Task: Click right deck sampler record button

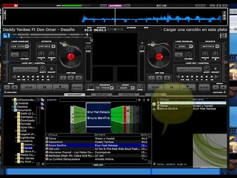Action: 179,54
